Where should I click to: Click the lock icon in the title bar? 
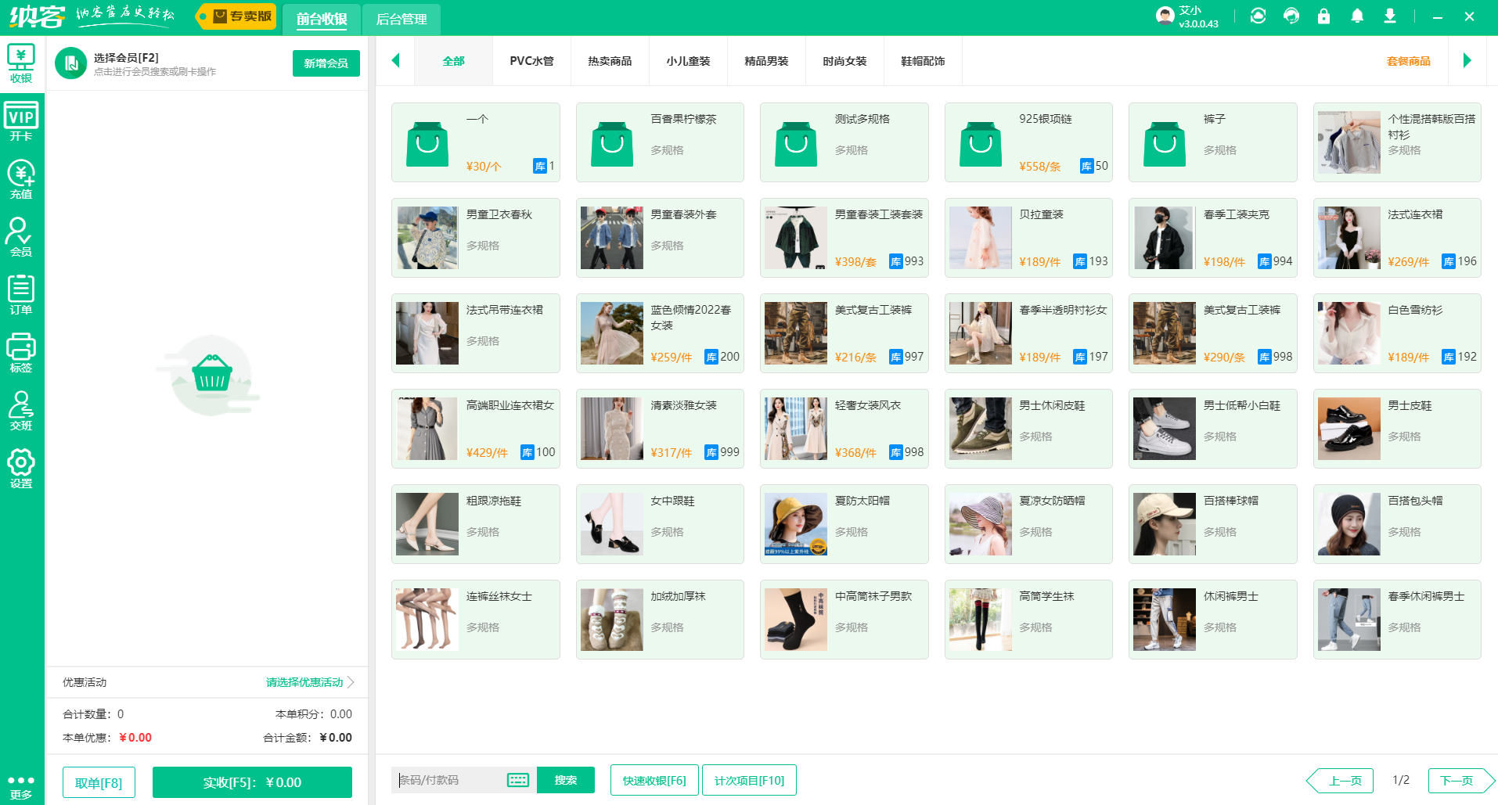[x=1324, y=16]
